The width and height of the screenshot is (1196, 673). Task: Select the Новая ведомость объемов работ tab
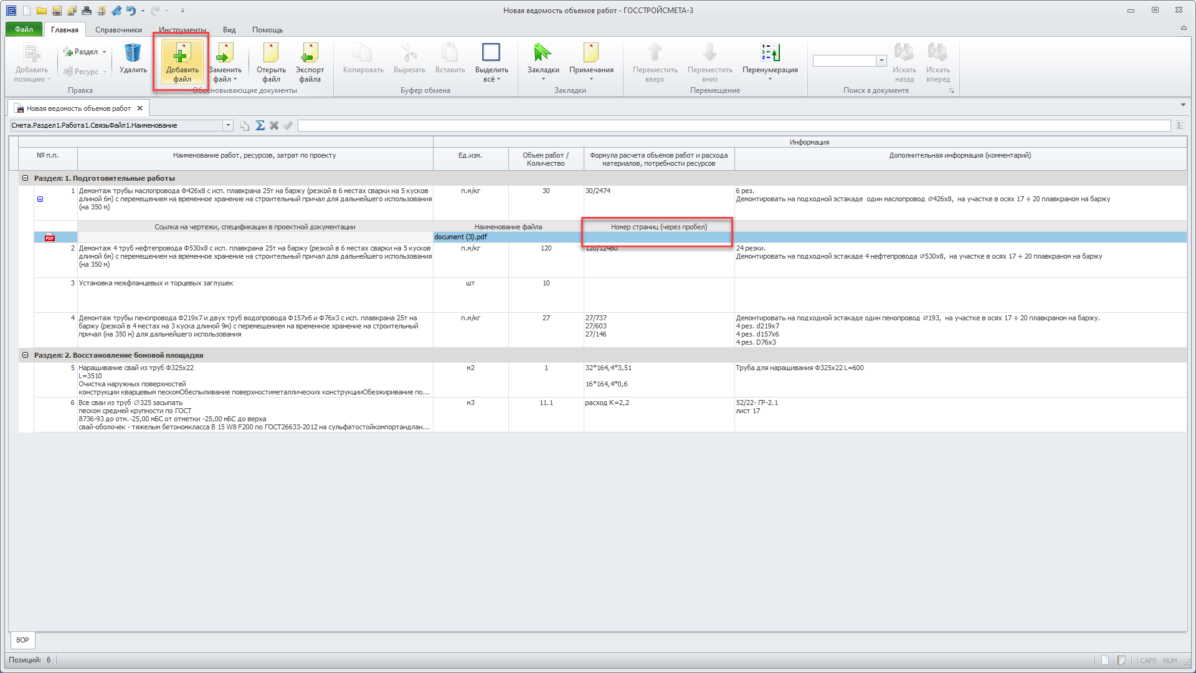pos(78,108)
